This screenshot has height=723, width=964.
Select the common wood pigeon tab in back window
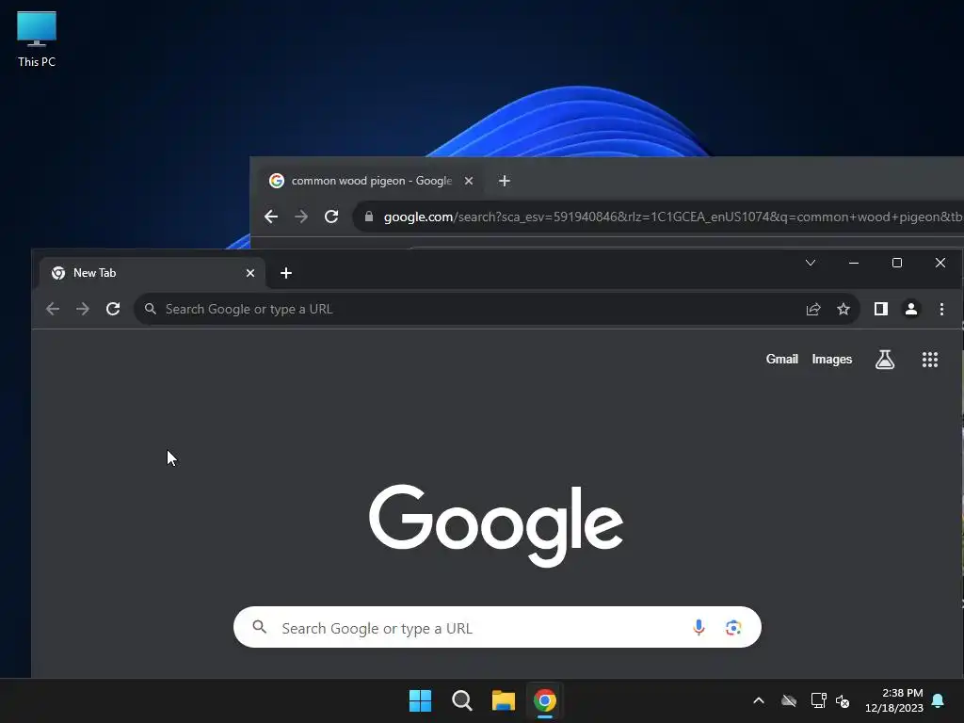pos(371,181)
